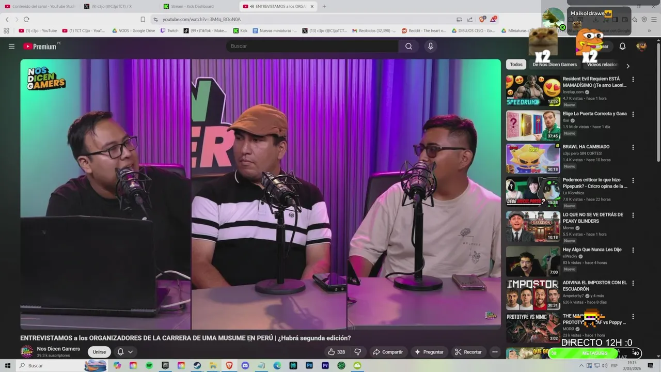Open options for Resident Evil Requiem video
Viewport: 661px width, 372px height.
pyautogui.click(x=633, y=80)
